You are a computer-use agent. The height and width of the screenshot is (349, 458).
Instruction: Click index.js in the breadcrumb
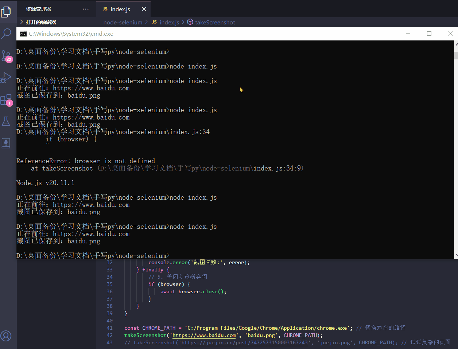click(x=169, y=22)
